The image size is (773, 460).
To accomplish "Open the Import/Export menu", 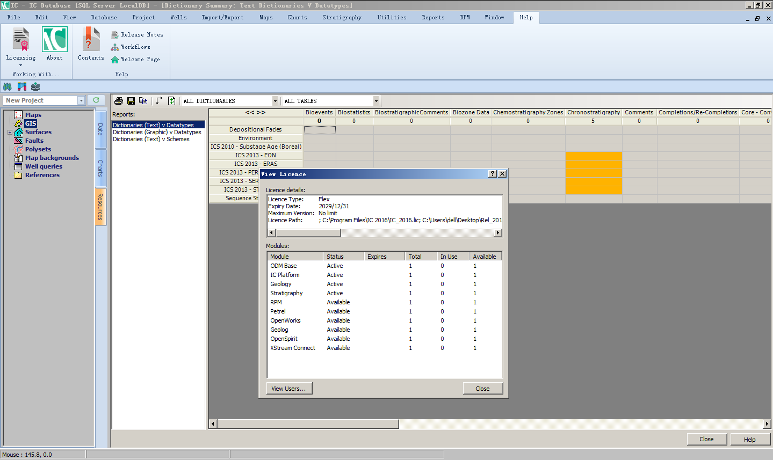I will click(223, 17).
